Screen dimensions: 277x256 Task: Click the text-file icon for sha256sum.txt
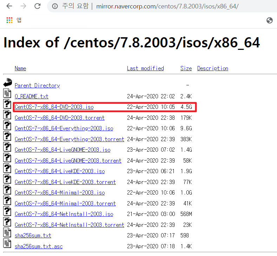pyautogui.click(x=7, y=232)
